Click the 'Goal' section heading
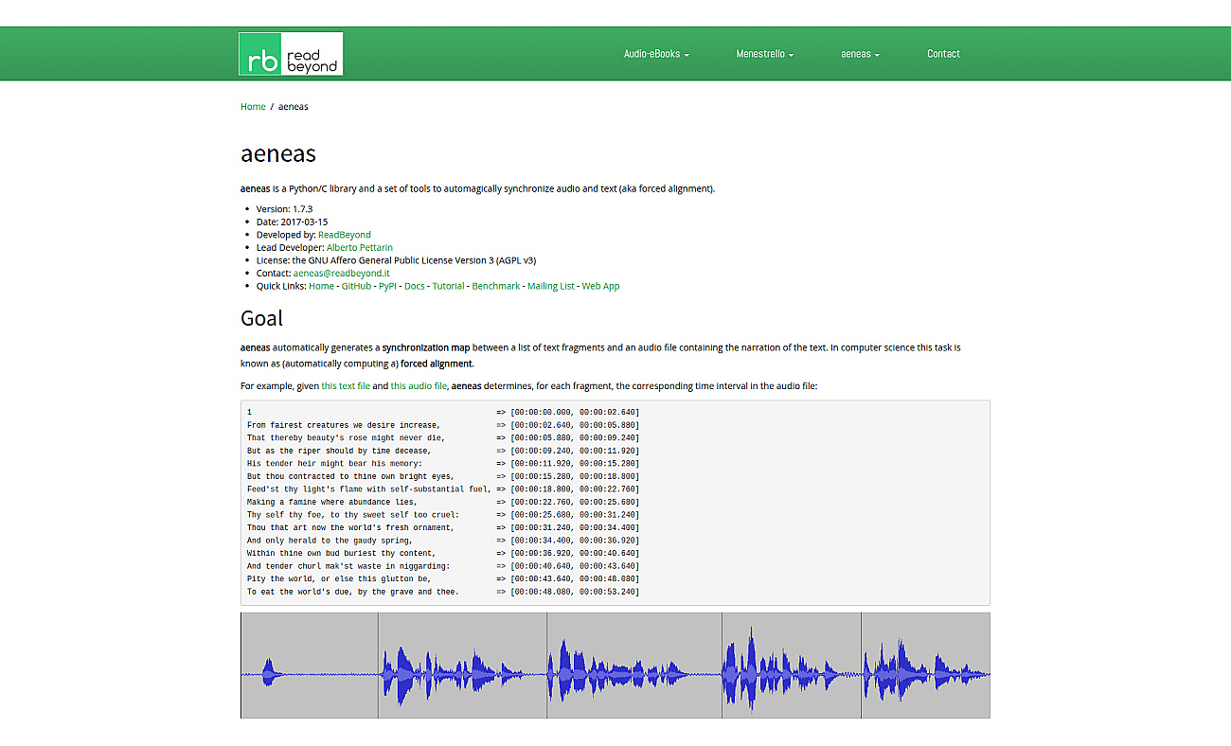1231x746 pixels. (x=262, y=318)
